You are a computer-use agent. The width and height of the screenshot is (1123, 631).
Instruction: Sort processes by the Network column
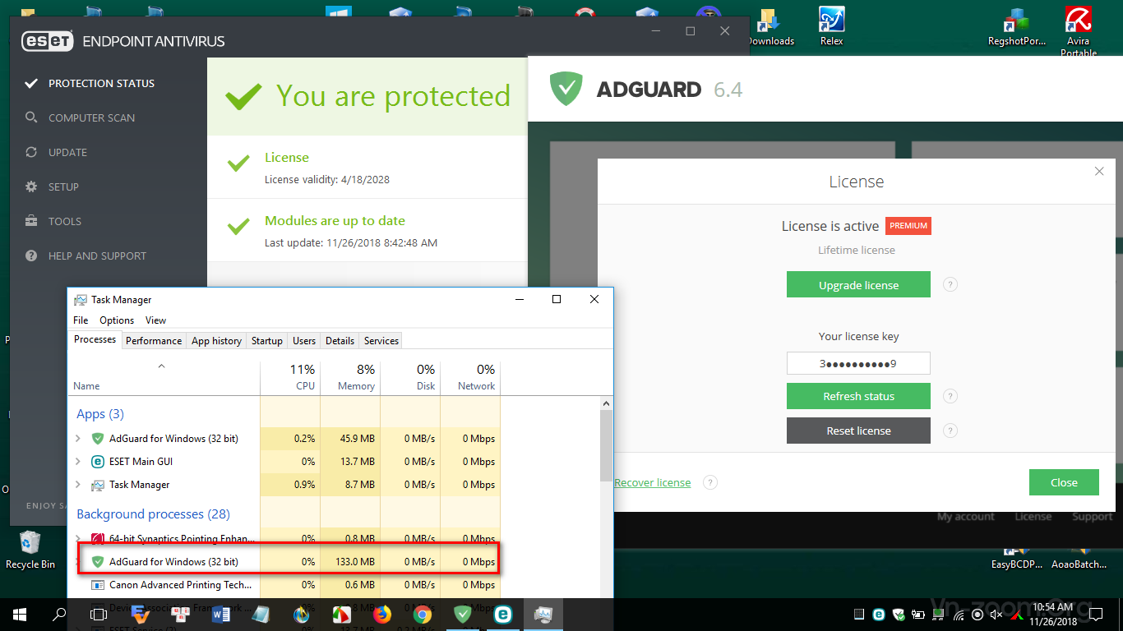pos(470,377)
